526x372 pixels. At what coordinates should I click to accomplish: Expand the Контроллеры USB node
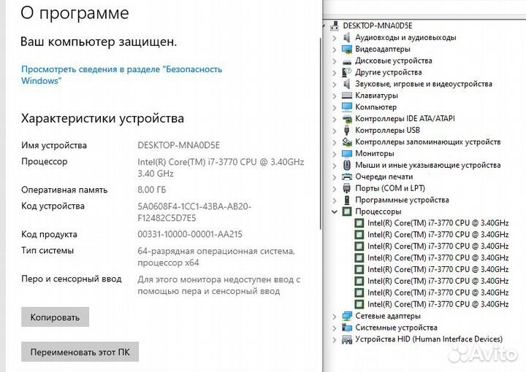(334, 131)
